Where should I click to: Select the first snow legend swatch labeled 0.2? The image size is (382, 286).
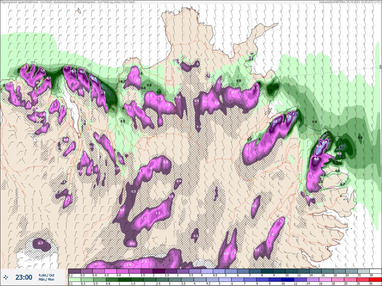pyautogui.click(x=74, y=271)
